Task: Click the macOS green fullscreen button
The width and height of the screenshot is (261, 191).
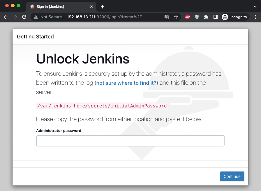Action: pos(19,6)
